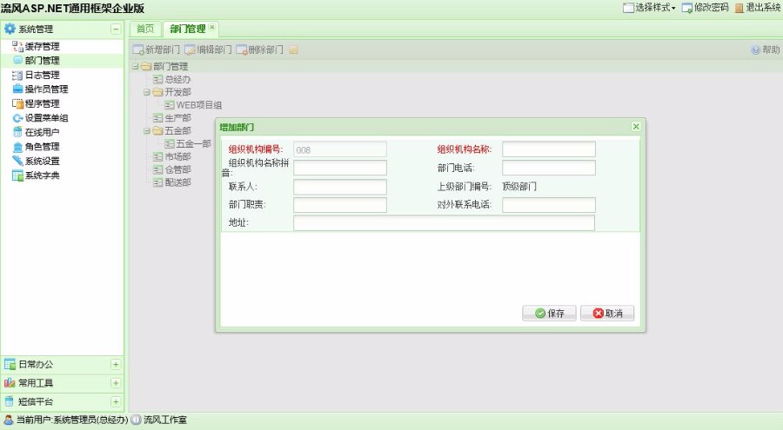Screen dimensions: 783x430
Task: Click the 帮助 link
Action: [771, 50]
